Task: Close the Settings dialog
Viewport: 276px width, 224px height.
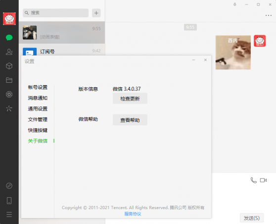Action: [205, 60]
